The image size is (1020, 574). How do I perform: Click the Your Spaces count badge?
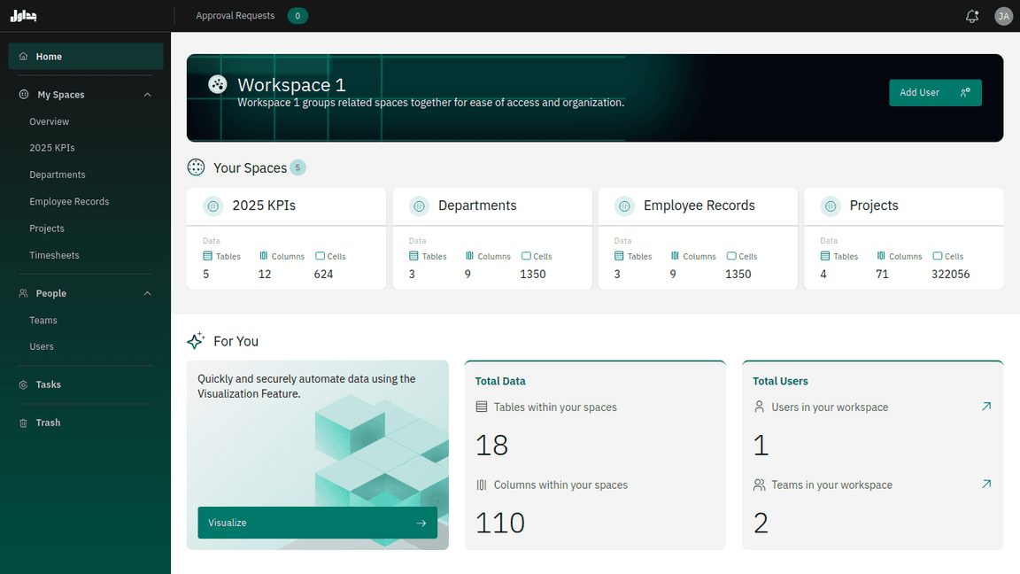point(298,167)
